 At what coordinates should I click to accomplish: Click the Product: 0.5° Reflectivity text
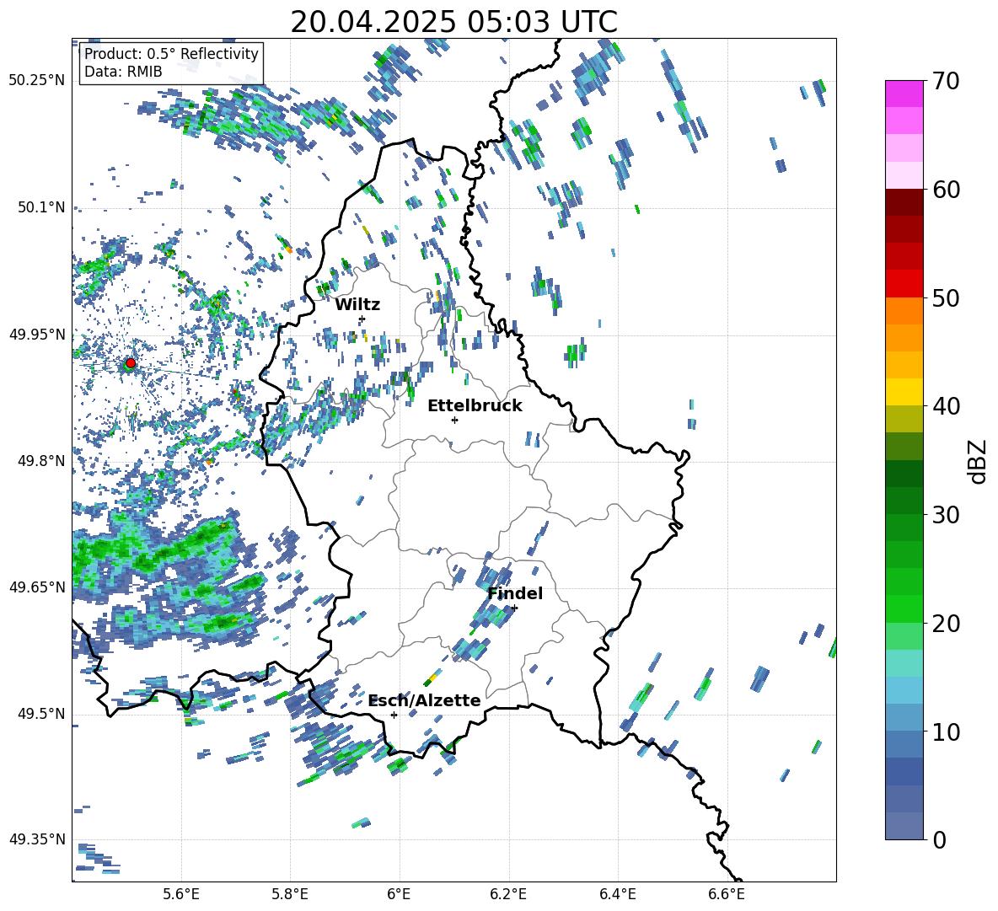tap(171, 53)
